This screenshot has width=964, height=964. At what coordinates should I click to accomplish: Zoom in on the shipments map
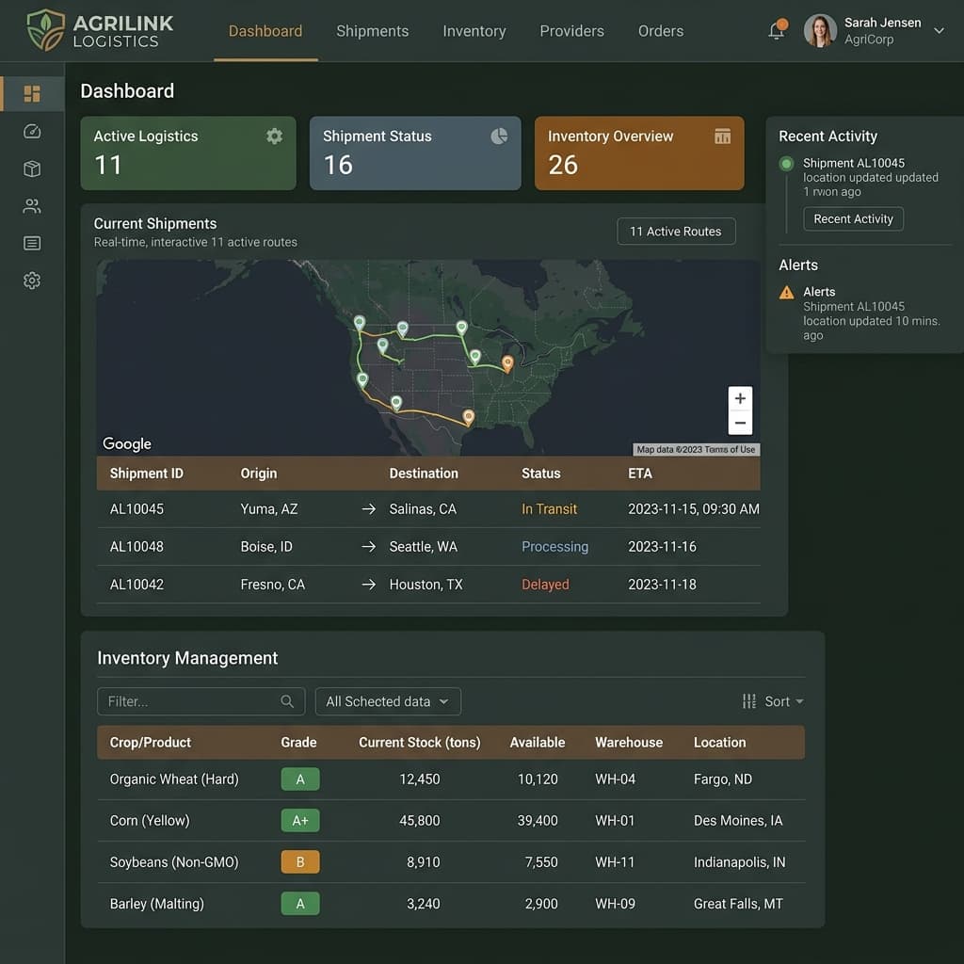(740, 398)
